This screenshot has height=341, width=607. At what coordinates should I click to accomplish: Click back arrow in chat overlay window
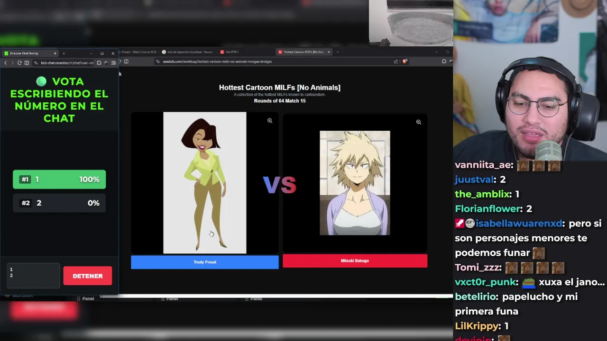[6, 63]
